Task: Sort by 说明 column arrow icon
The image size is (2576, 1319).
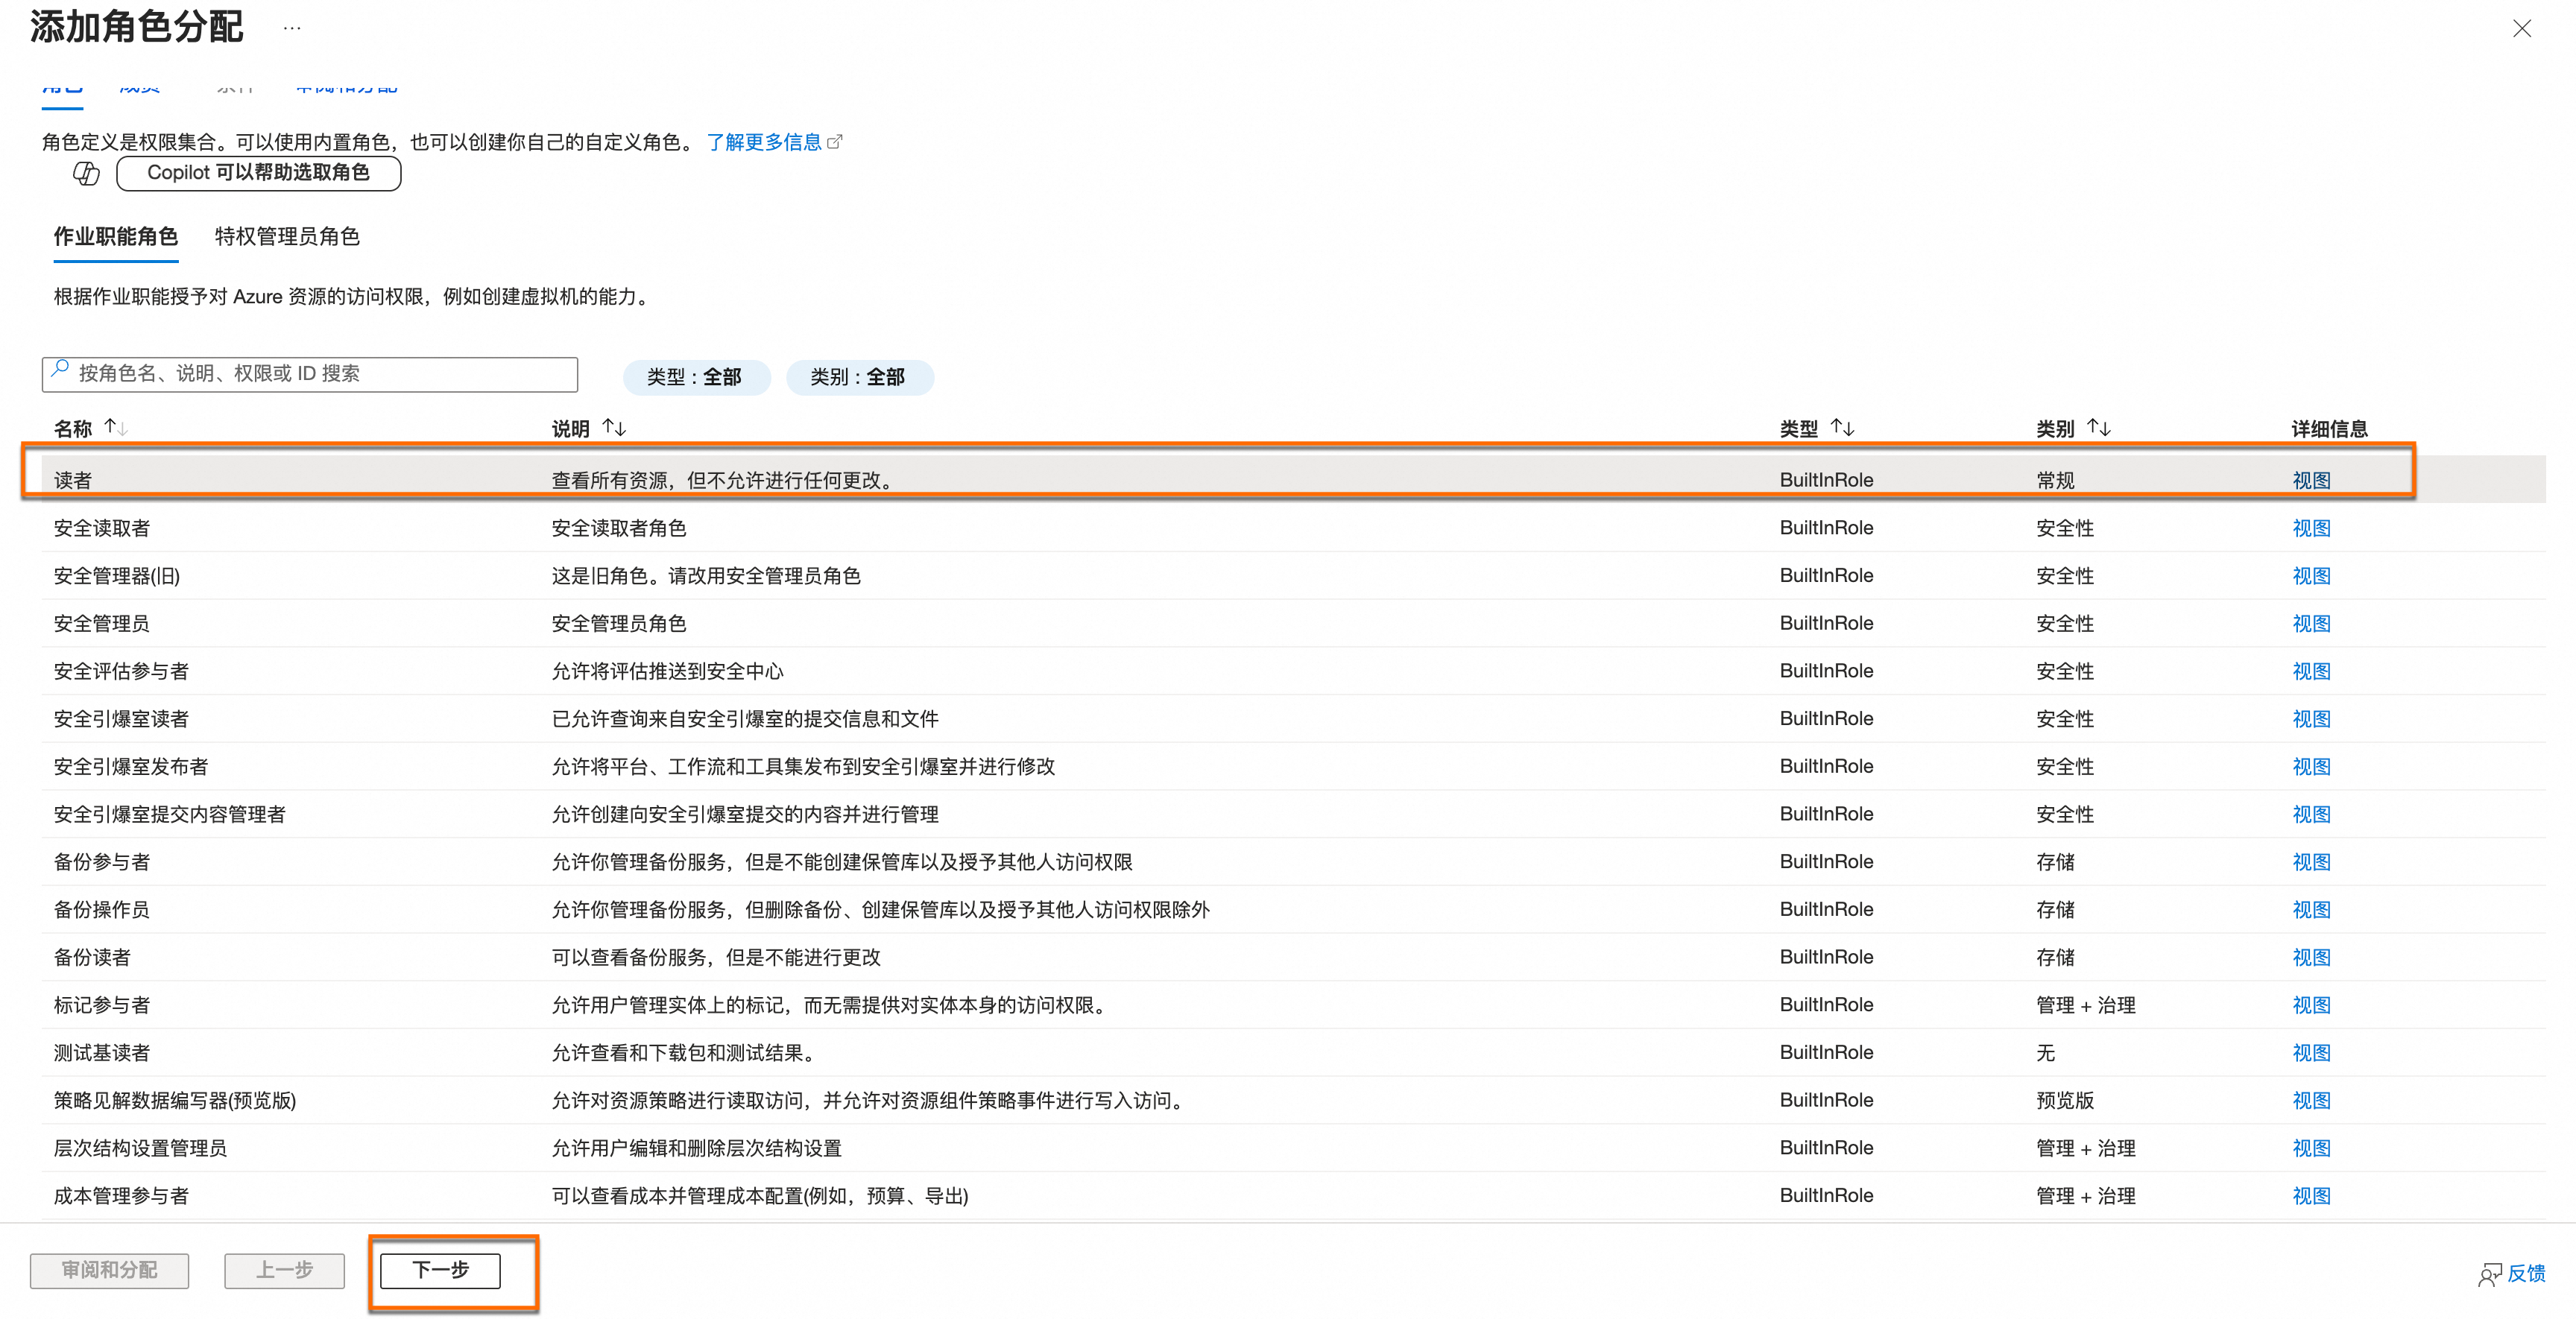Action: tap(614, 427)
